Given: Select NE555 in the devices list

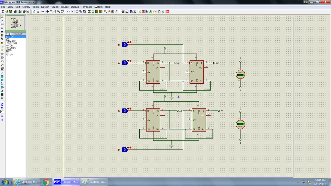Looking at the screenshot, I should pos(10,50).
